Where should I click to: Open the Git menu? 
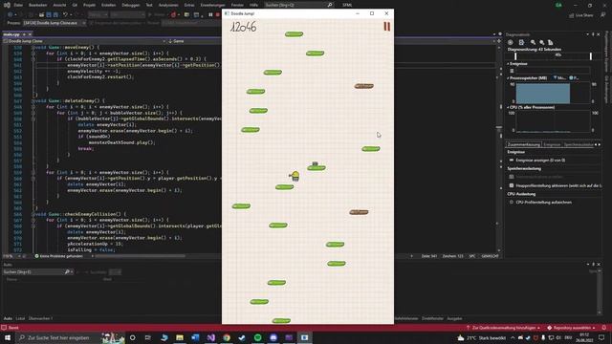(75, 5)
